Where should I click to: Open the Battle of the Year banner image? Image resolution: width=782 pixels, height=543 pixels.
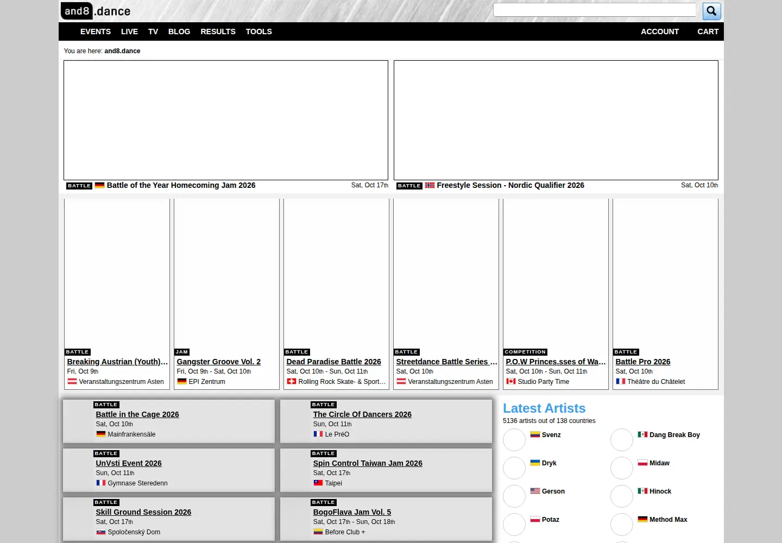click(x=226, y=120)
